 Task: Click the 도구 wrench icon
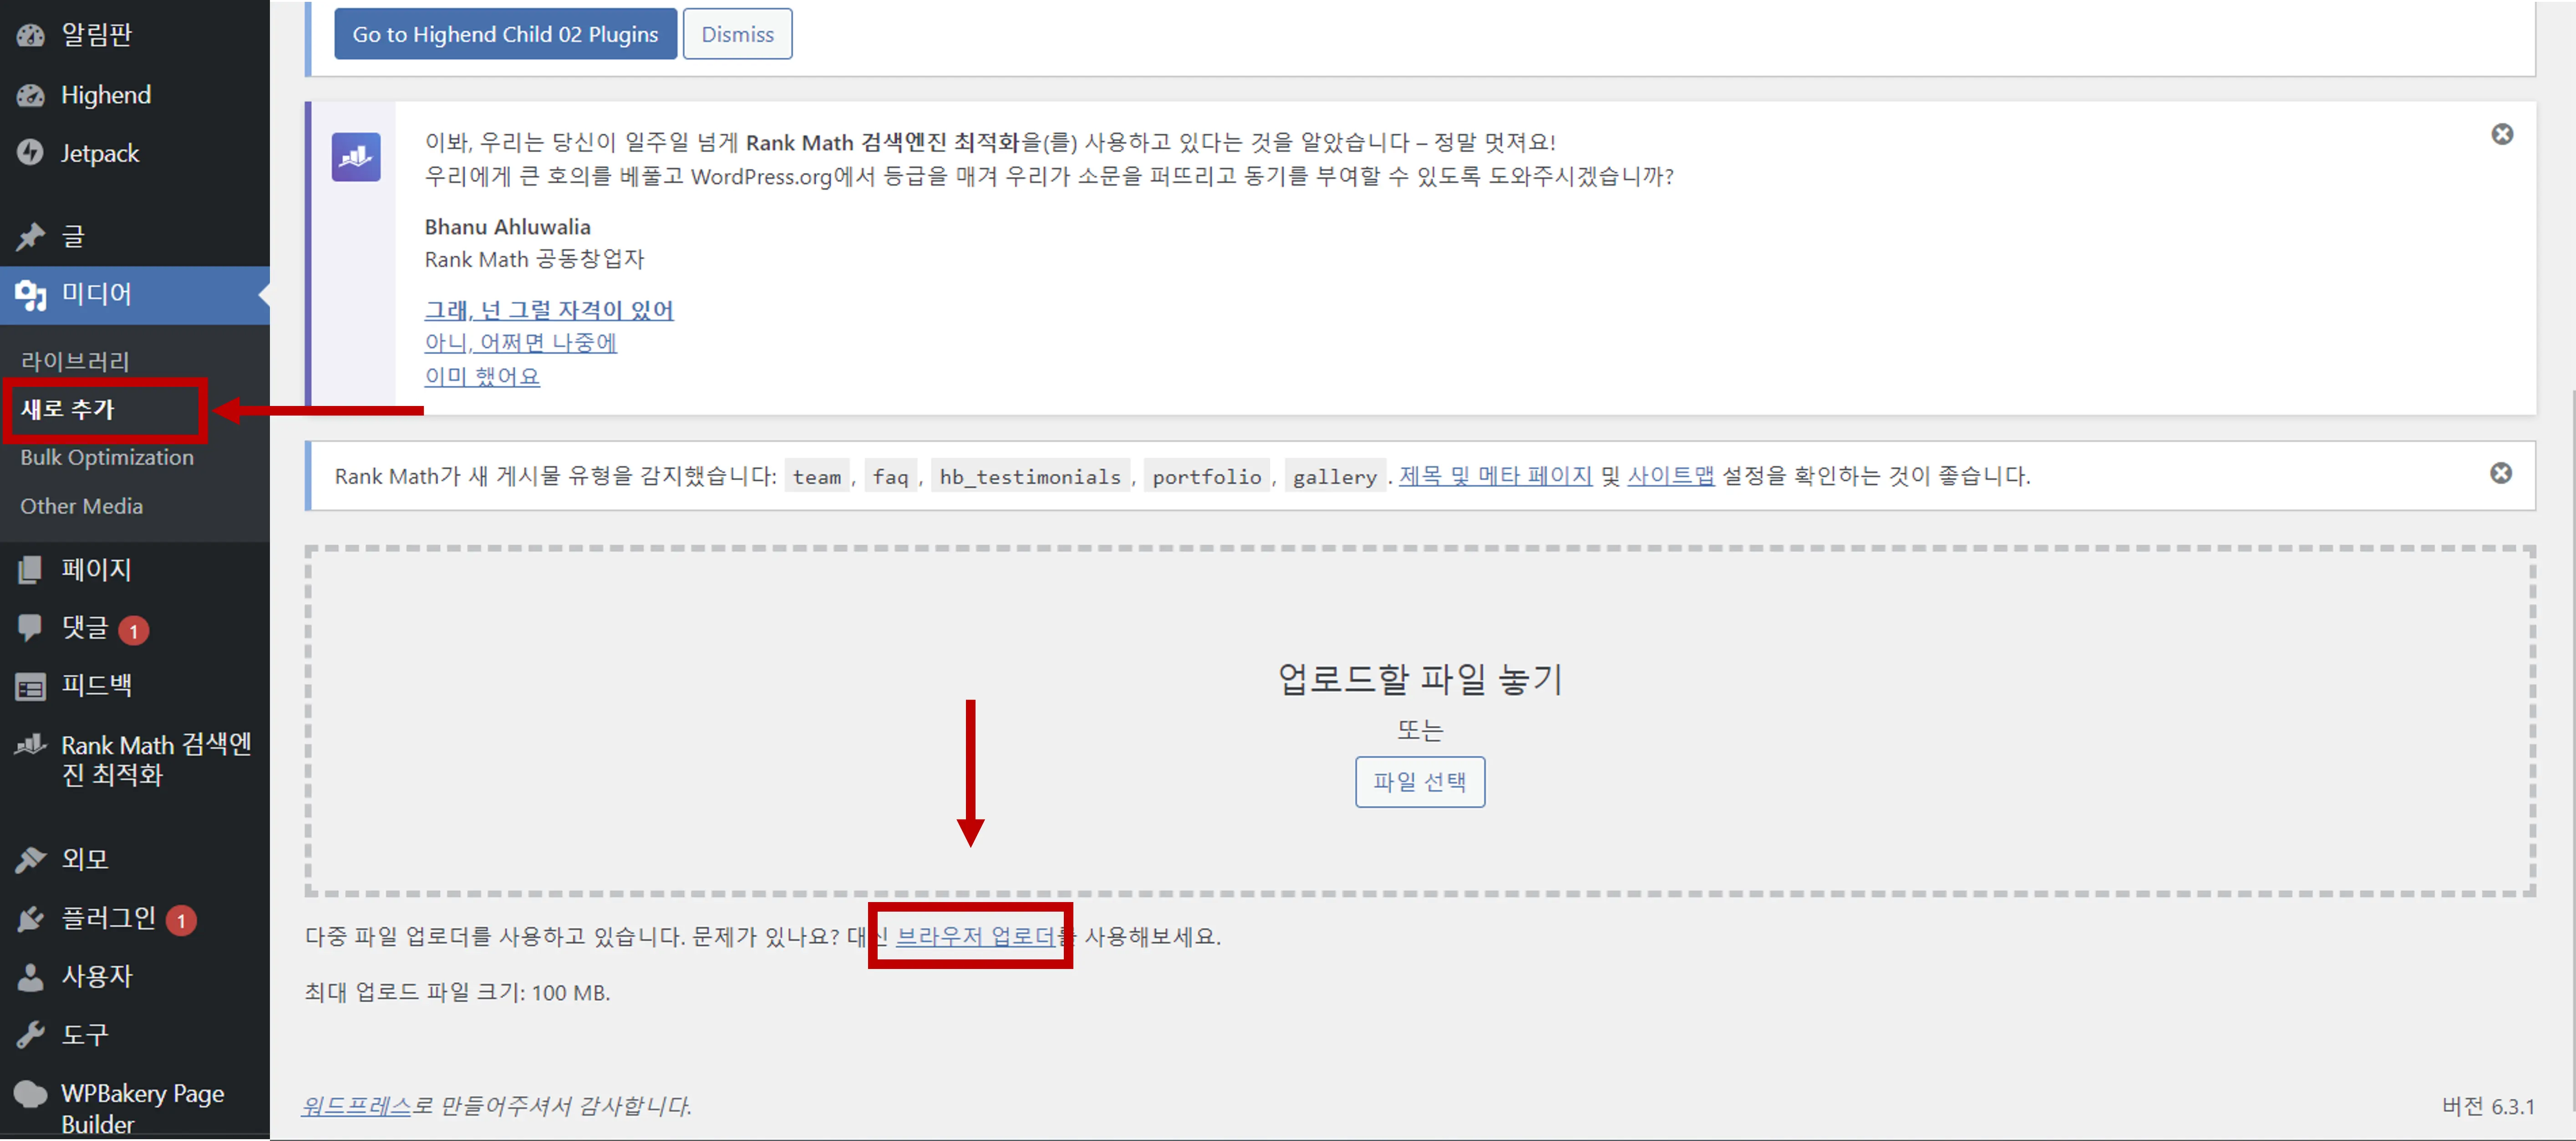point(31,1034)
